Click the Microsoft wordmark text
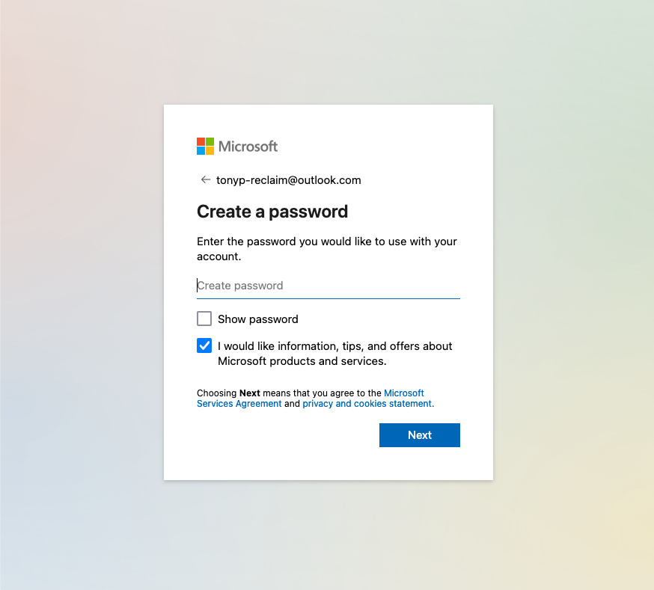The height and width of the screenshot is (590, 654). coord(248,147)
